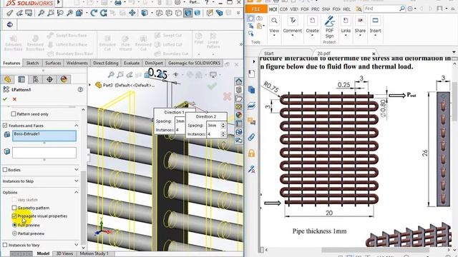Image resolution: width=458 pixels, height=257 pixels.
Task: Confirm pattern with viewport green checkmark
Action: [212, 86]
